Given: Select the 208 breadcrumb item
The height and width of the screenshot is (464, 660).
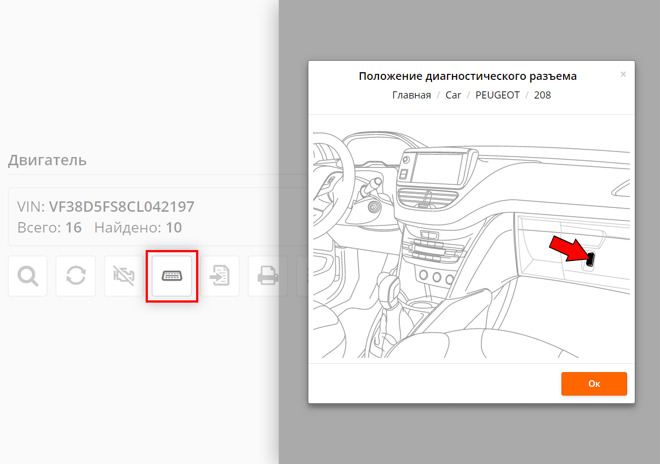Looking at the screenshot, I should [x=542, y=95].
